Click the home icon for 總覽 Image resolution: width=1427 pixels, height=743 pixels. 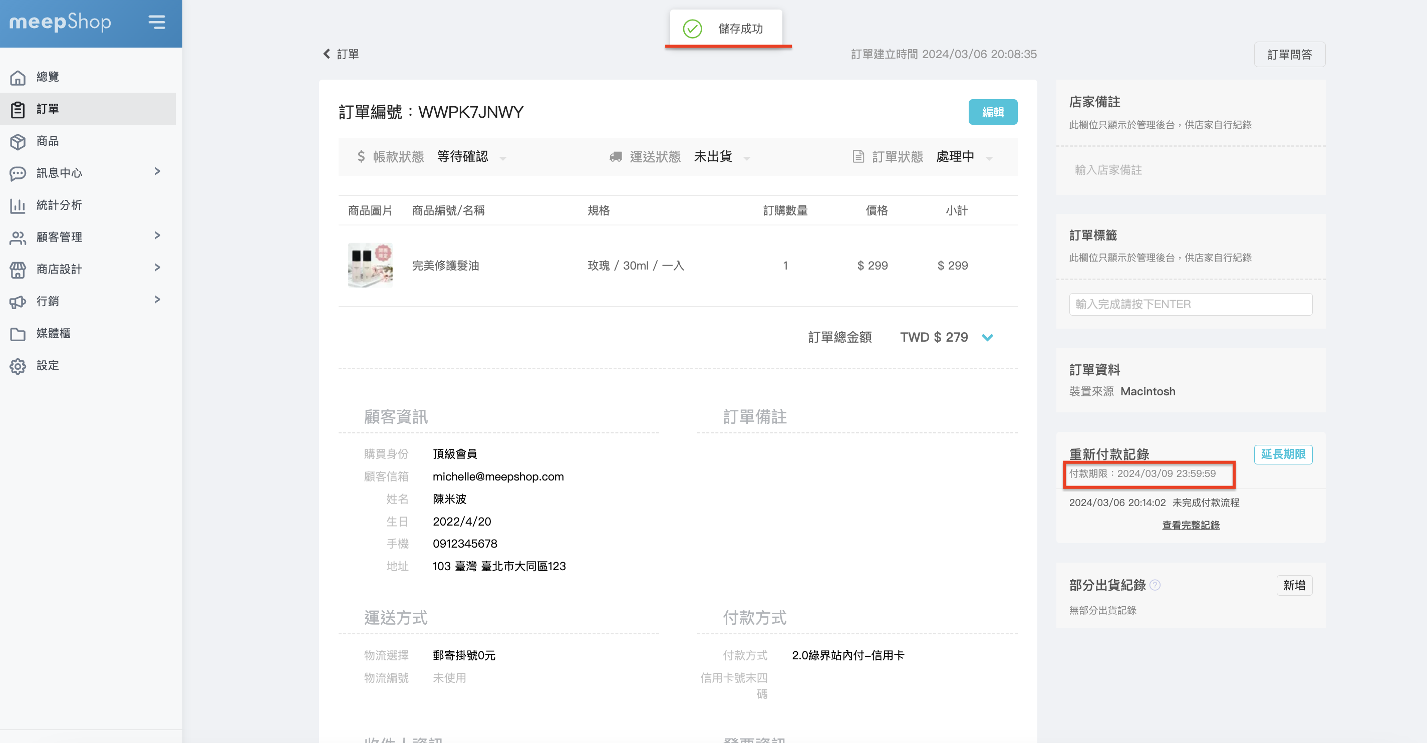pyautogui.click(x=18, y=77)
